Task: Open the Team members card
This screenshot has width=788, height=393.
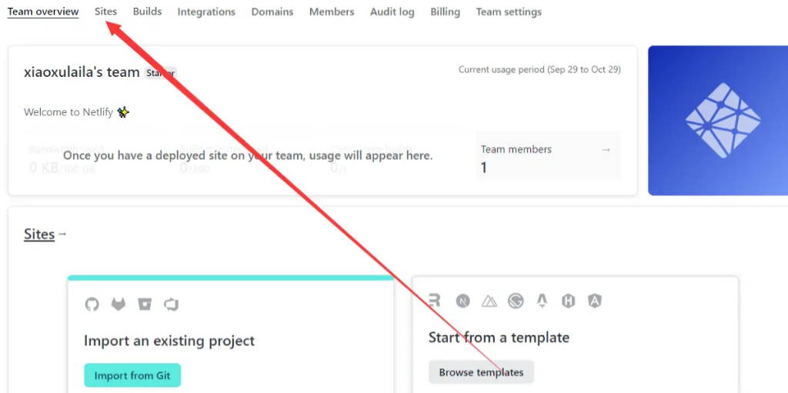Action: coord(548,155)
